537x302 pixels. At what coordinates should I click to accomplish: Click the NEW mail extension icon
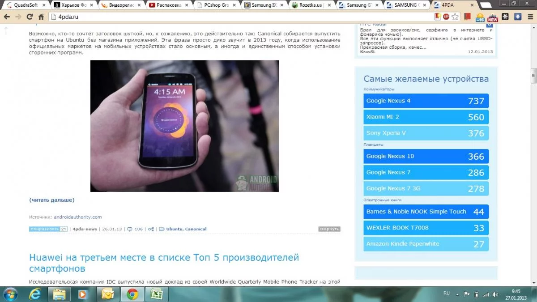click(493, 17)
